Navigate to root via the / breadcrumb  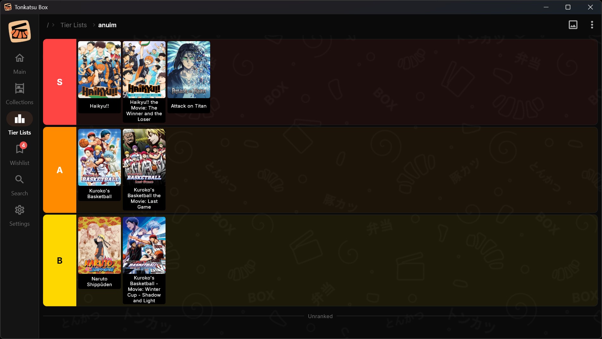pos(47,25)
